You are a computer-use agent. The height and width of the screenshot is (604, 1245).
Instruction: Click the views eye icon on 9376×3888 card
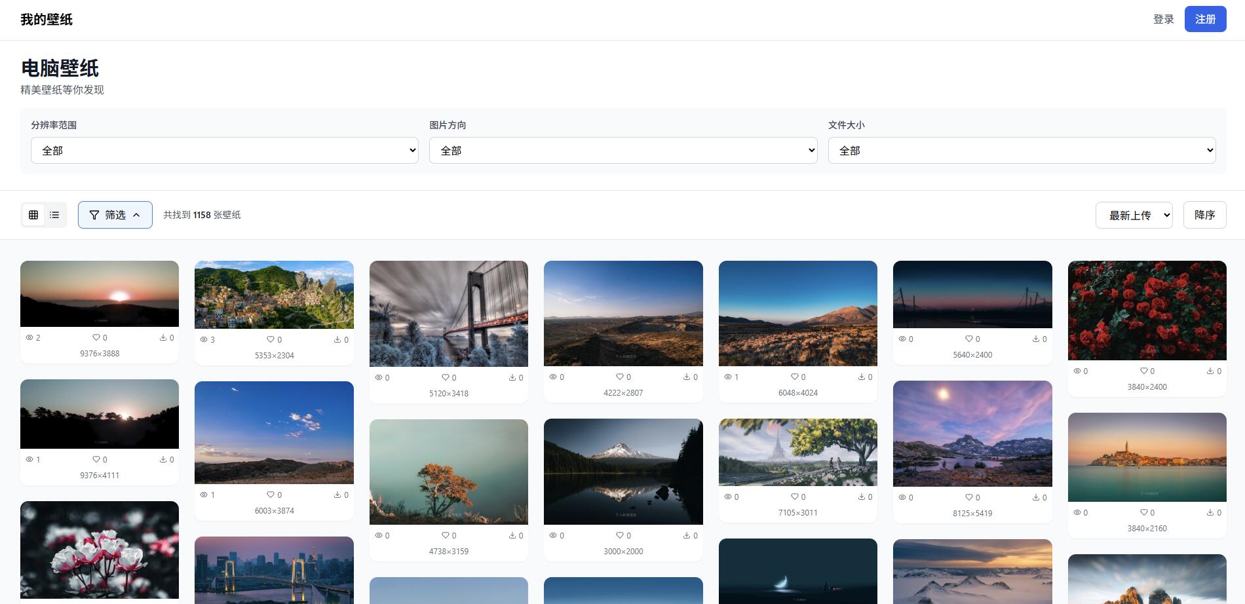point(29,337)
